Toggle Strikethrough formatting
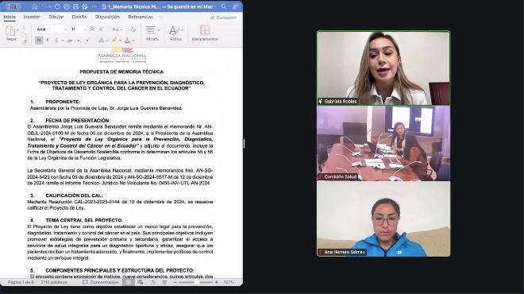Image resolution: width=524 pixels, height=294 pixels. pos(70,41)
